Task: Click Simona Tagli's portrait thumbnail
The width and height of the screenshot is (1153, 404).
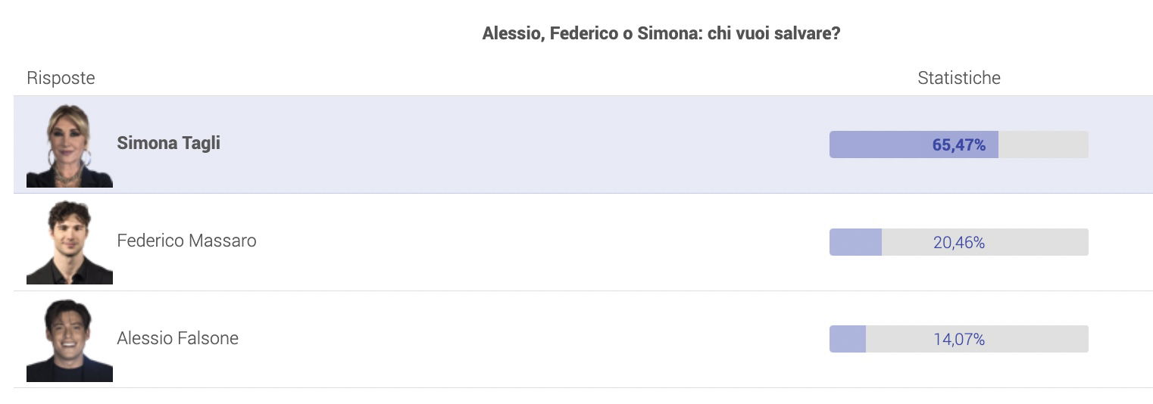Action: tap(70, 145)
